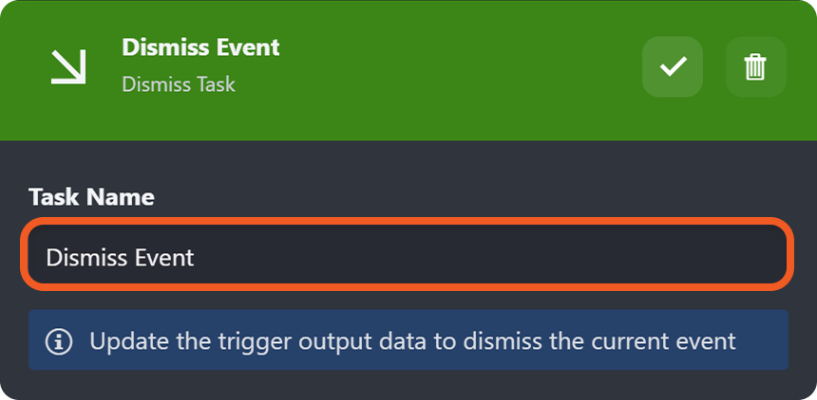The image size is (817, 400).
Task: Click the empty right side of the Task Name input
Action: [x=570, y=257]
